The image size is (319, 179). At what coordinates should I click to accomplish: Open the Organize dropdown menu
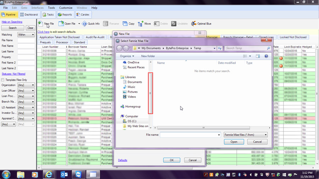[127, 56]
